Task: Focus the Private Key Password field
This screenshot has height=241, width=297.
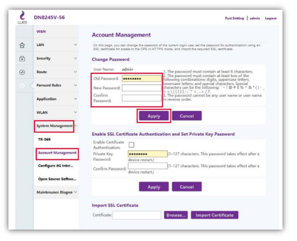Action: [x=148, y=154]
